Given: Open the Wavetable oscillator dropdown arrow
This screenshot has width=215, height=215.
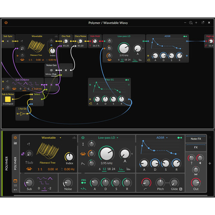Looking at the screenshot, I should click(x=61, y=138).
